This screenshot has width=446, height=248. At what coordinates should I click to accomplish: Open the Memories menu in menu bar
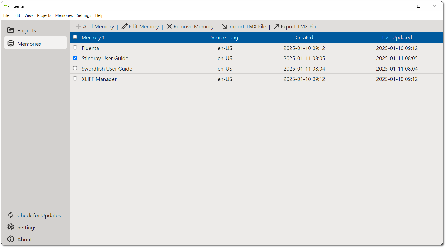[64, 15]
